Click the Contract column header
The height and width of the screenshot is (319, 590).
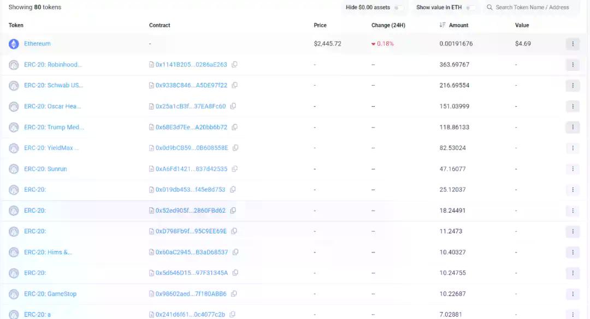click(160, 25)
